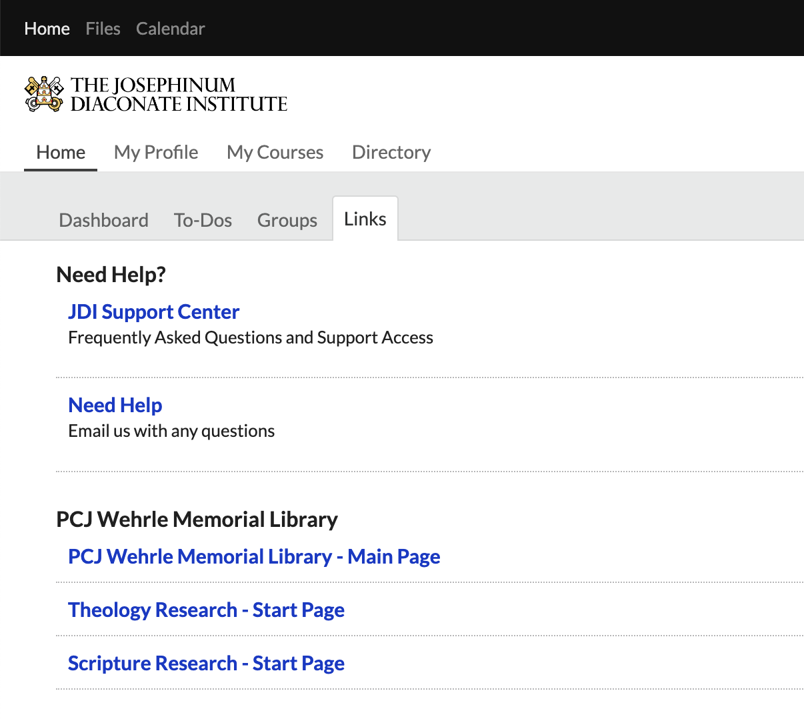Select the underlined Home navigation tab
804x719 pixels.
click(61, 152)
